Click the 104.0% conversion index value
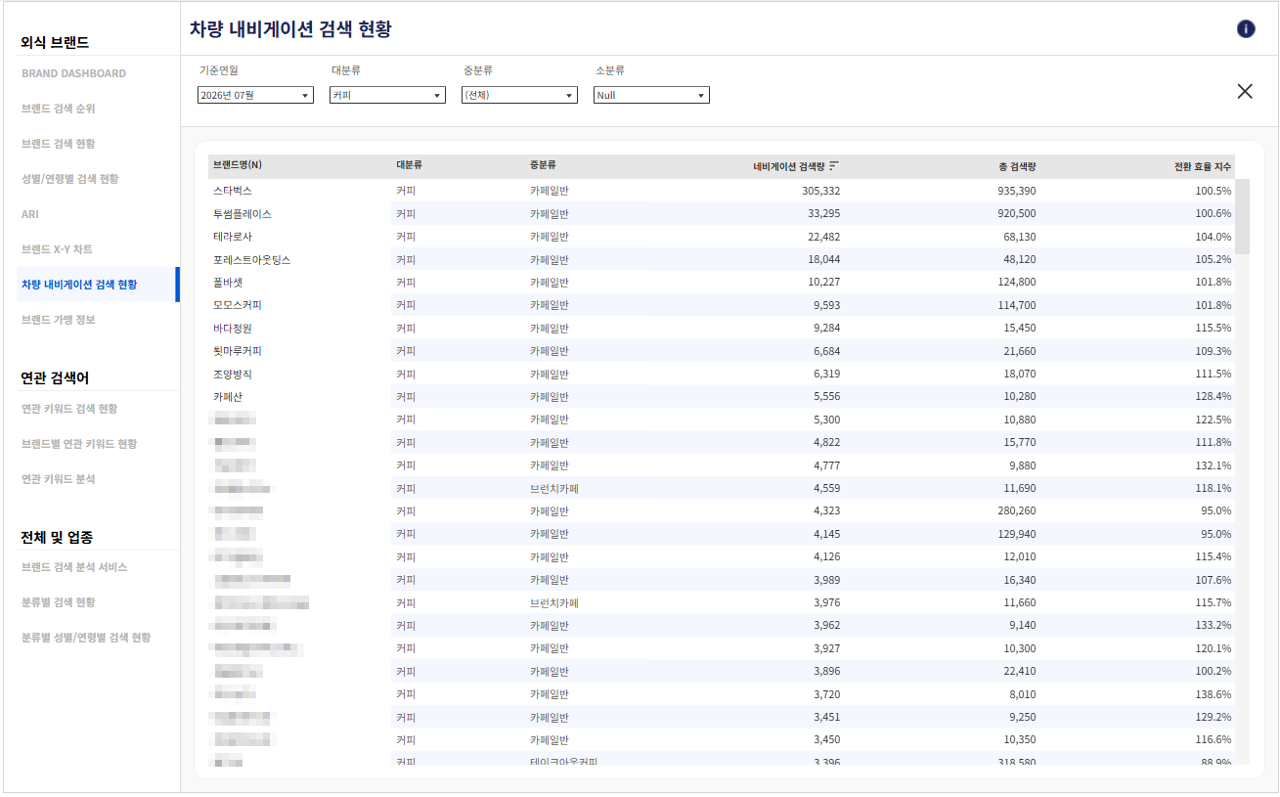This screenshot has width=1280, height=797. click(1214, 237)
